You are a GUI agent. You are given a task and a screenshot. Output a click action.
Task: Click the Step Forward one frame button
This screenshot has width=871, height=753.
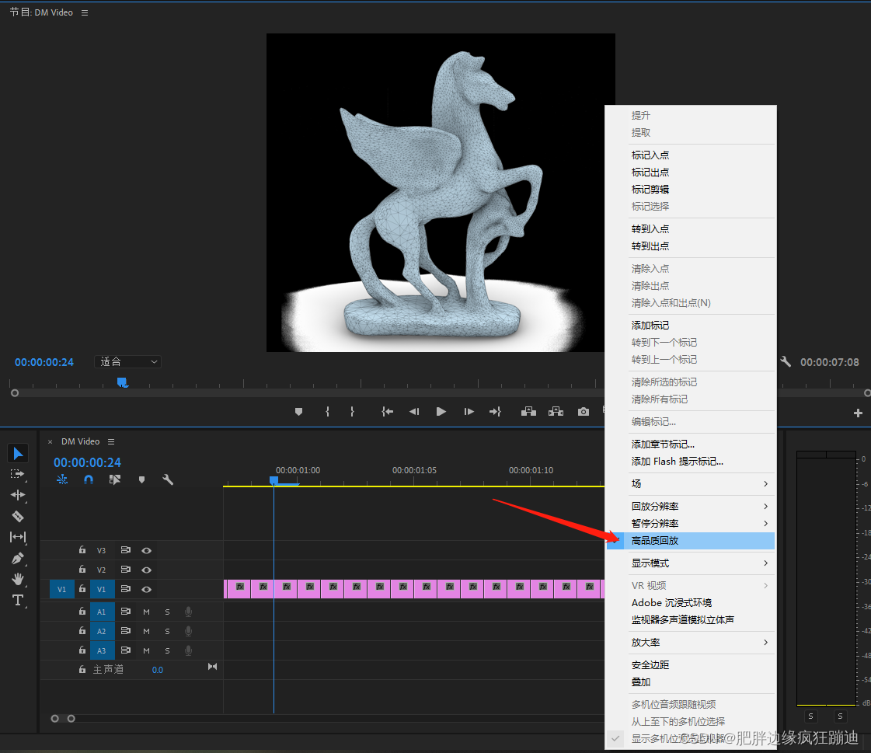click(x=469, y=411)
